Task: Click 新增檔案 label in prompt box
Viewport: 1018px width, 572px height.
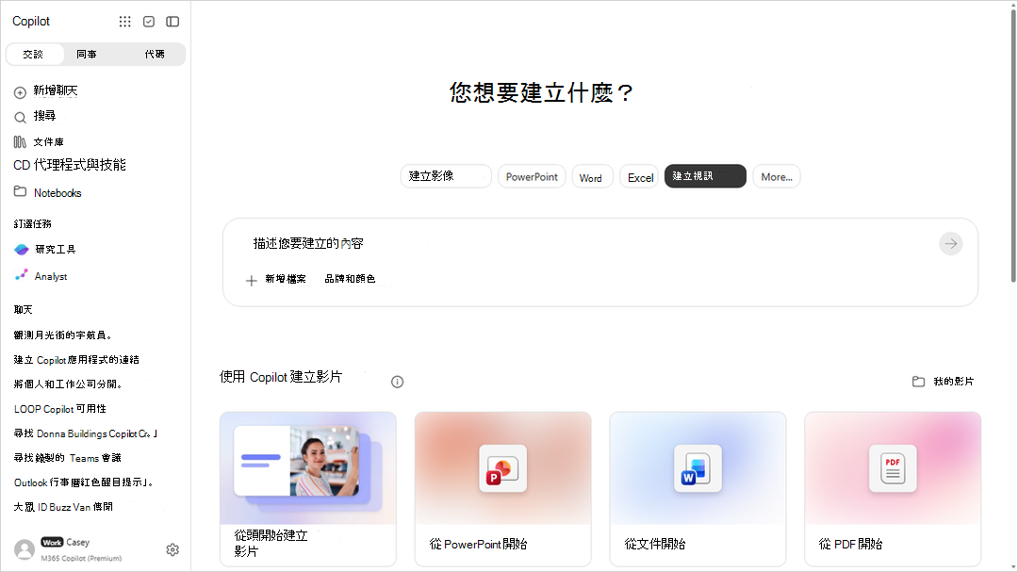Action: coord(286,279)
